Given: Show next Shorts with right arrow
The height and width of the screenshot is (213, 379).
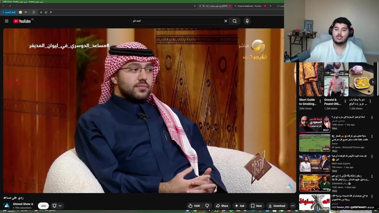Looking at the screenshot, I should coord(373,82).
